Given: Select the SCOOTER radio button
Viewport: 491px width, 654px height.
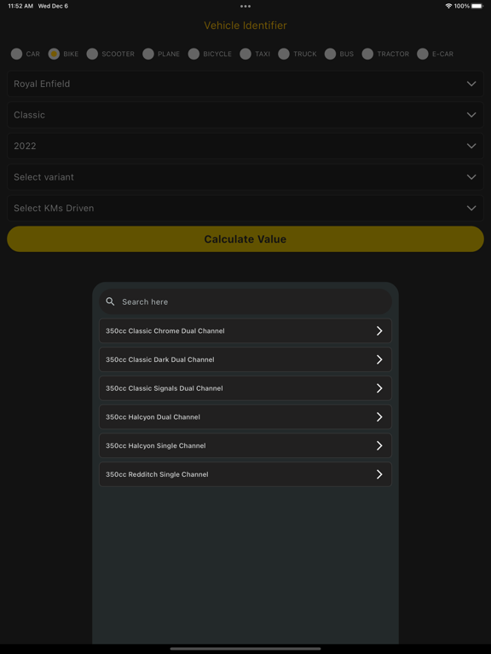Looking at the screenshot, I should coord(92,54).
